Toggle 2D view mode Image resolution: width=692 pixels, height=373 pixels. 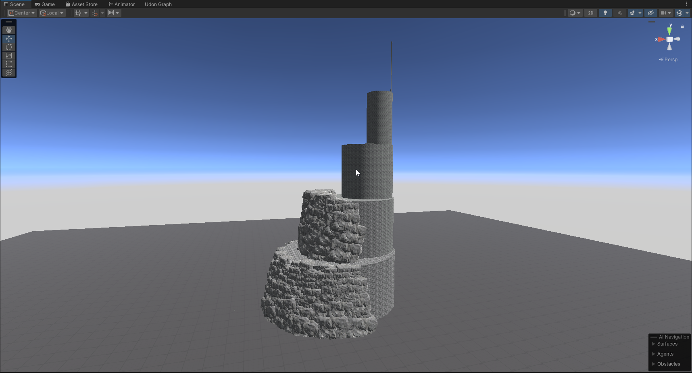tap(590, 13)
